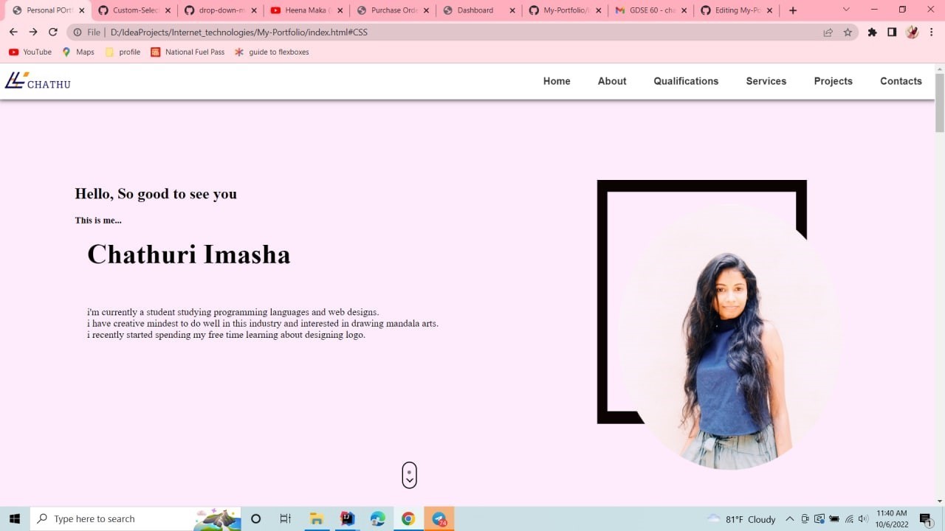Click the page vertical scrollbar thumb

click(x=940, y=103)
